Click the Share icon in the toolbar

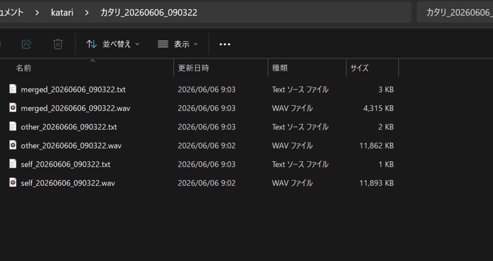27,44
